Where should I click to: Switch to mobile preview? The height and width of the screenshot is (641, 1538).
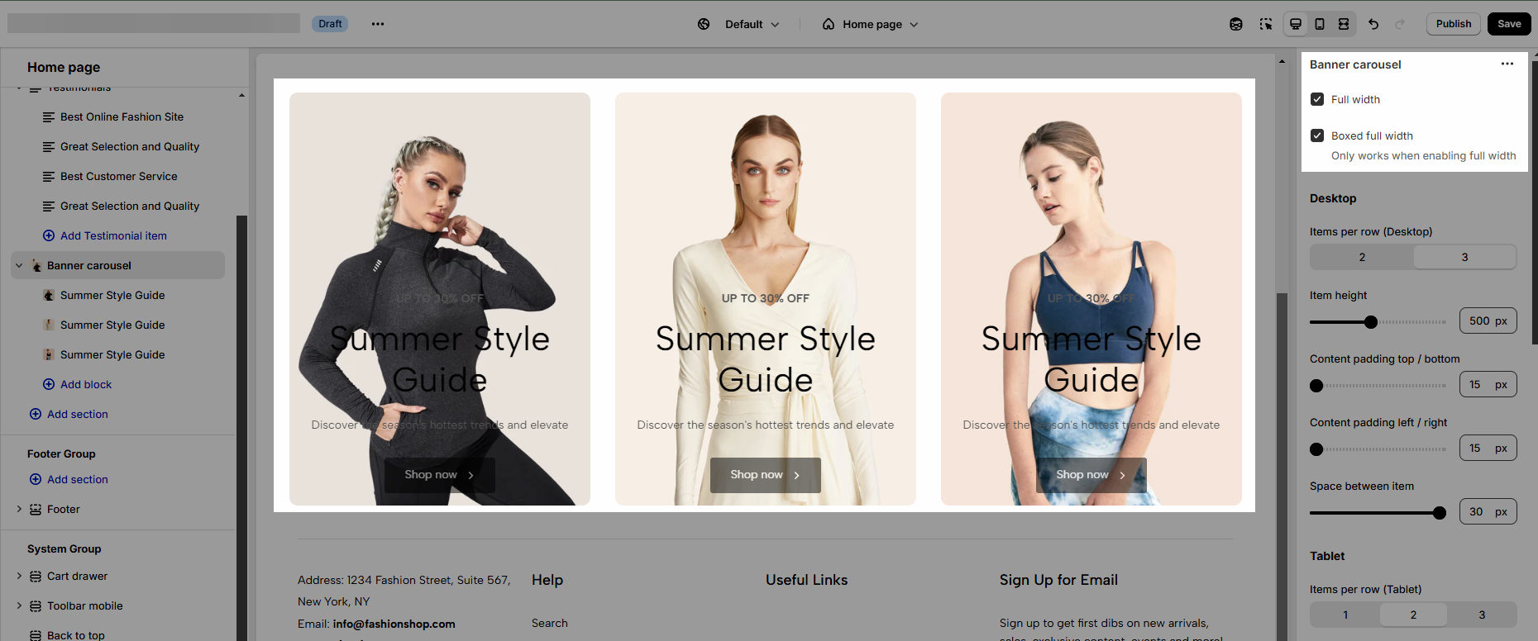(1320, 24)
